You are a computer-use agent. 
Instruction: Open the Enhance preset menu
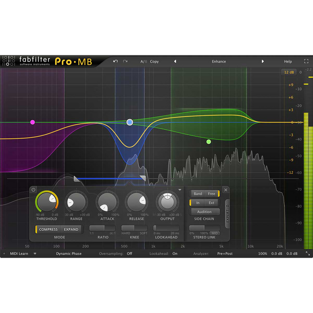point(219,62)
